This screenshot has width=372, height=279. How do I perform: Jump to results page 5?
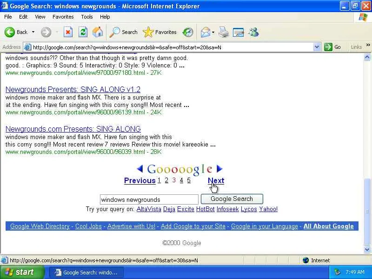point(189,180)
